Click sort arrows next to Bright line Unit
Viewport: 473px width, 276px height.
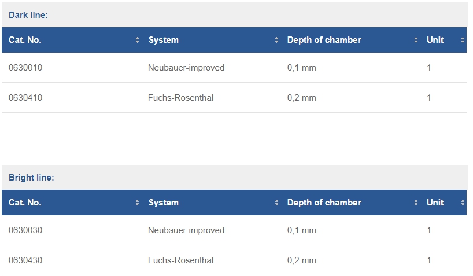point(463,203)
